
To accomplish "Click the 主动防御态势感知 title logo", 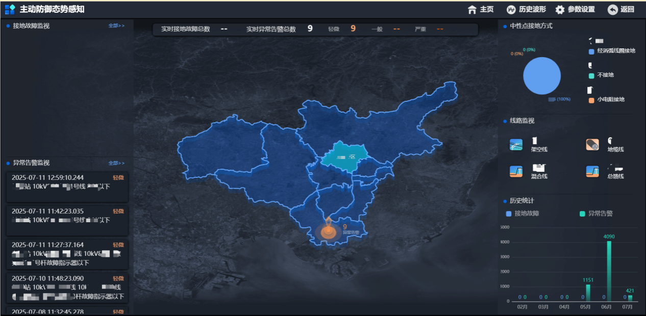I will (x=10, y=10).
